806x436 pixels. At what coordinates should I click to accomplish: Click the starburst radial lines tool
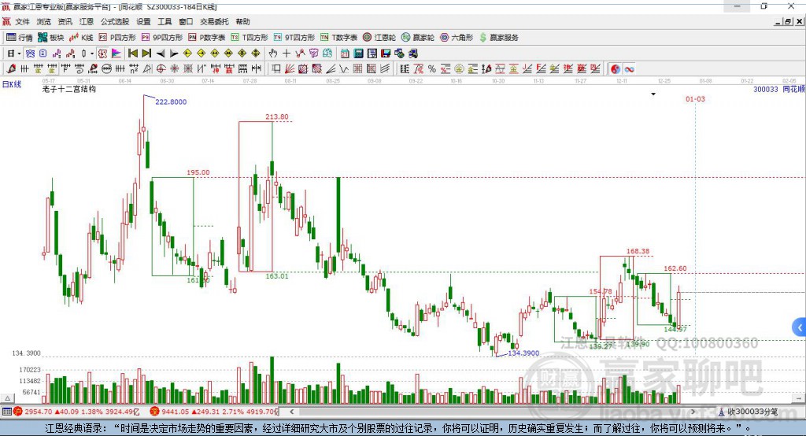coord(174,69)
